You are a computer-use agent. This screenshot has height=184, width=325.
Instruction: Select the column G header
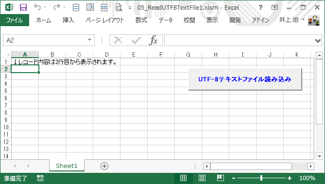click(188, 55)
